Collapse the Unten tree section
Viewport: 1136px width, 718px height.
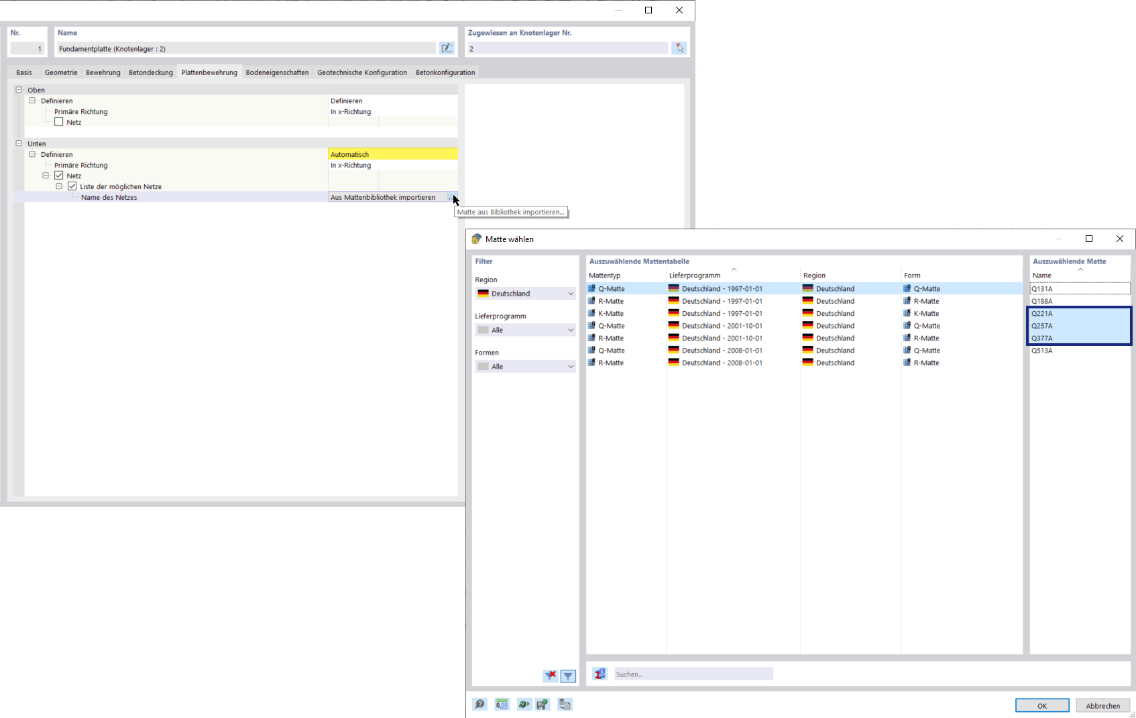coord(19,143)
